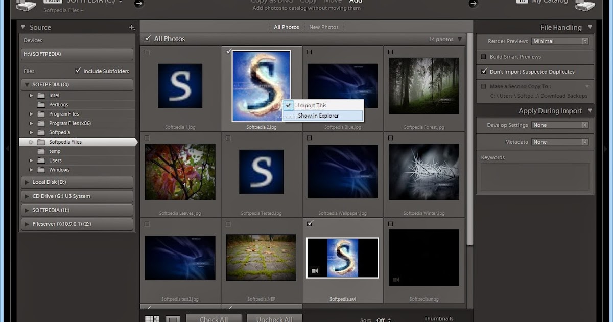Collapse the left panel using edge arrow
This screenshot has width=613, height=322.
point(7,149)
